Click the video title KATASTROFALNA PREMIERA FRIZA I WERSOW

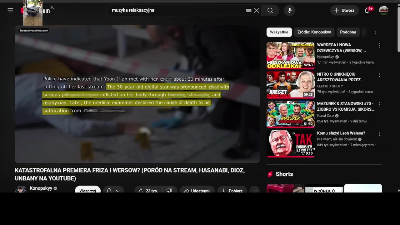pos(130,174)
